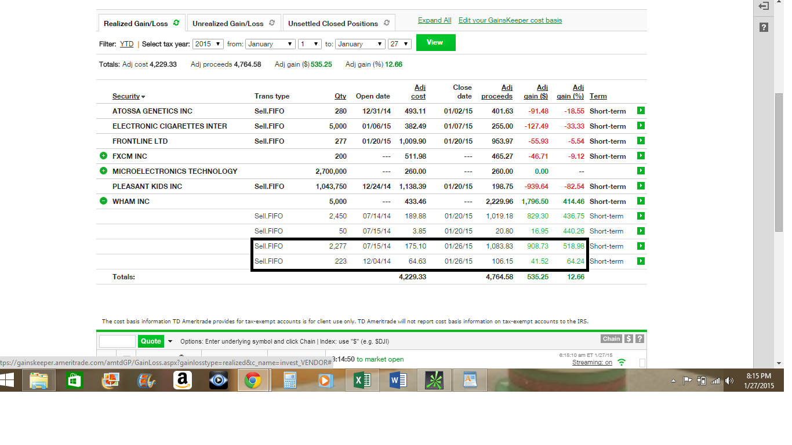Toggle the Streaming: on link
The image size is (792, 445).
pyautogui.click(x=592, y=362)
